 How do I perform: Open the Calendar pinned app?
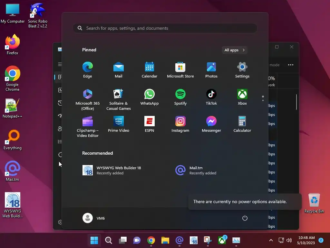pos(150,70)
